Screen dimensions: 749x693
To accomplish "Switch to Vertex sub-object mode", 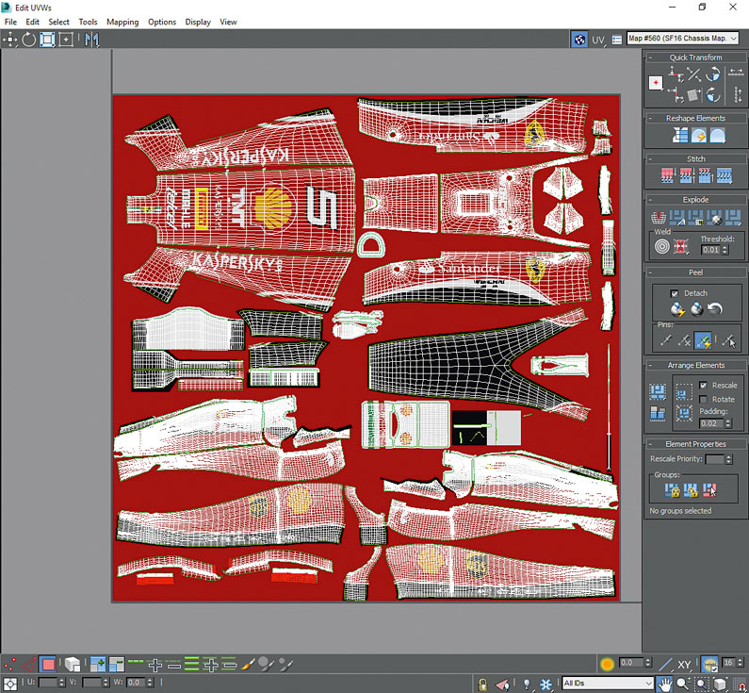I will 9,665.
